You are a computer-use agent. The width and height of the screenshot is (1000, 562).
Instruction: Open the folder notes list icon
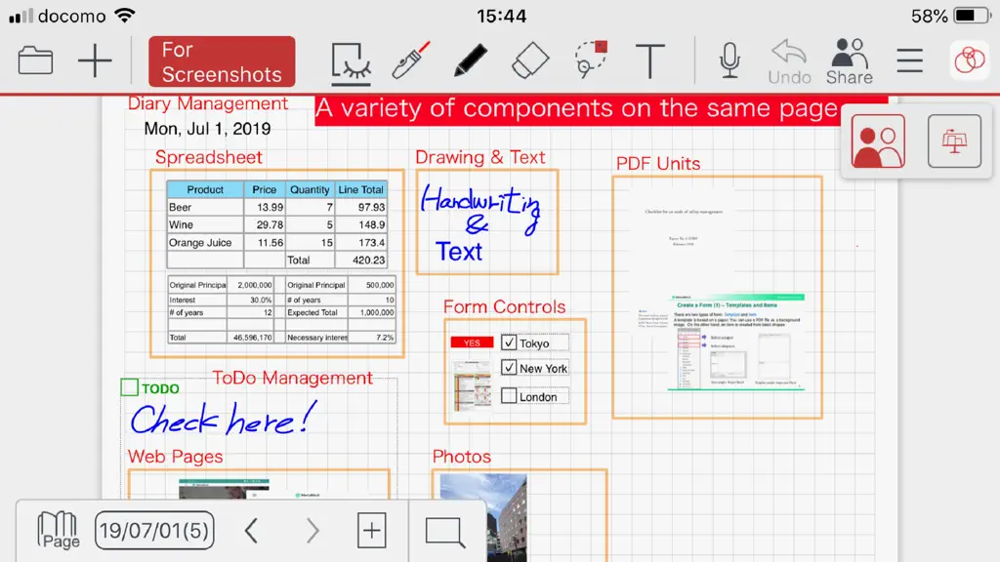click(35, 61)
